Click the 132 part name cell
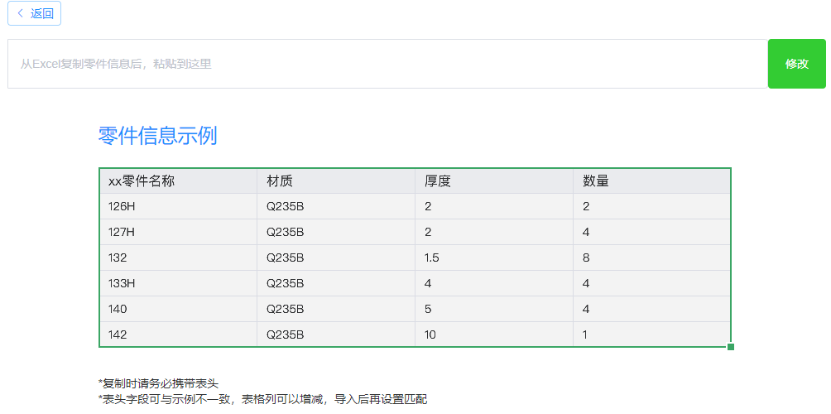This screenshot has height=414, width=831. (x=178, y=258)
